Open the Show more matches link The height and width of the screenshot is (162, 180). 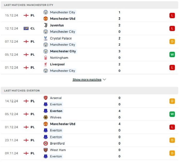pyautogui.click(x=87, y=79)
